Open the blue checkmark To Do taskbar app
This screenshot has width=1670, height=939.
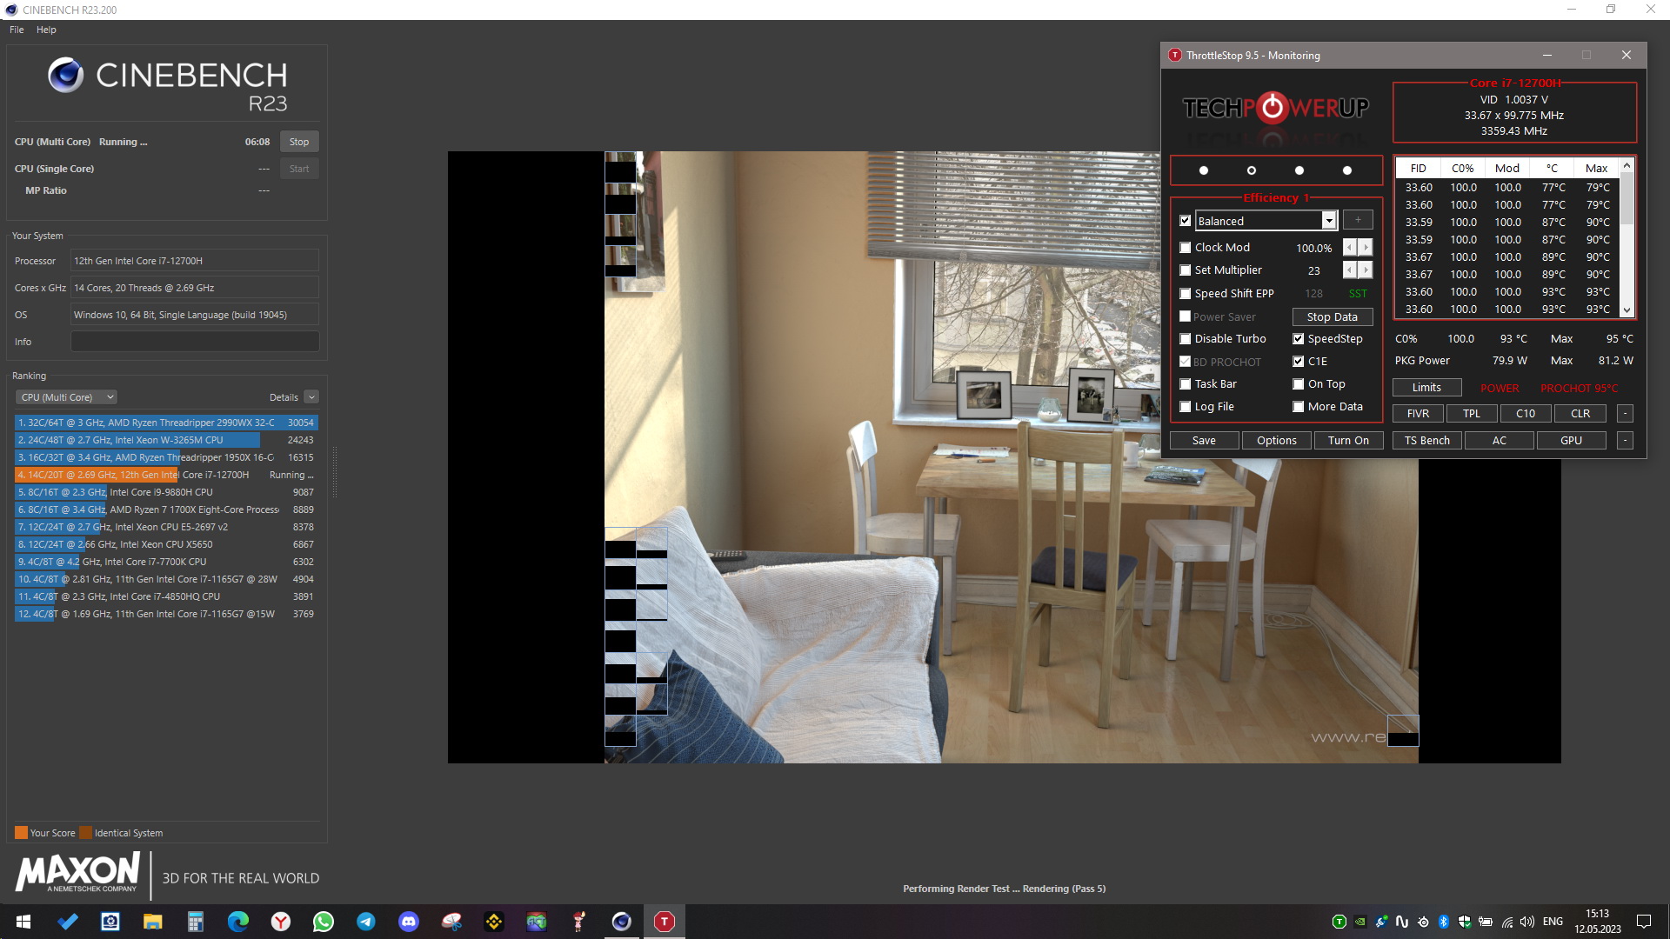click(68, 922)
